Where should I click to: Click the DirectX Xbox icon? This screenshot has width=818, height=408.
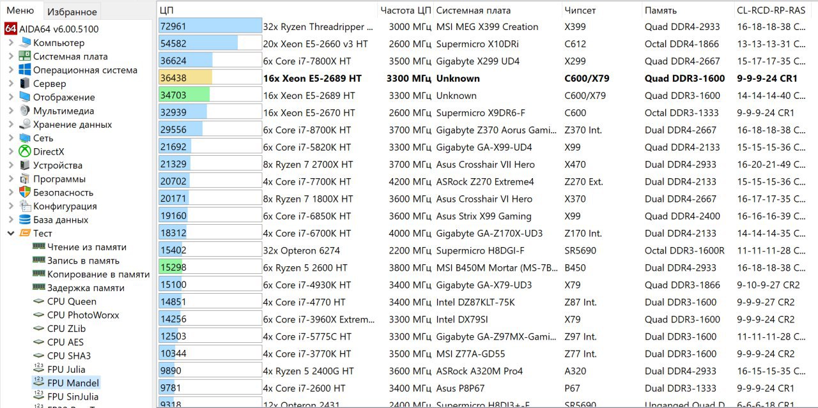tap(25, 151)
